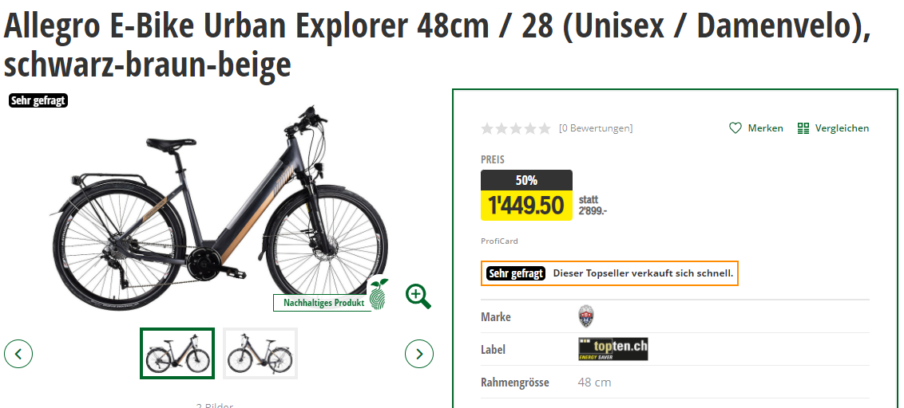Viewport: 904px width, 408px height.
Task: Open the 0 Bewertungen reviews link
Action: click(595, 128)
